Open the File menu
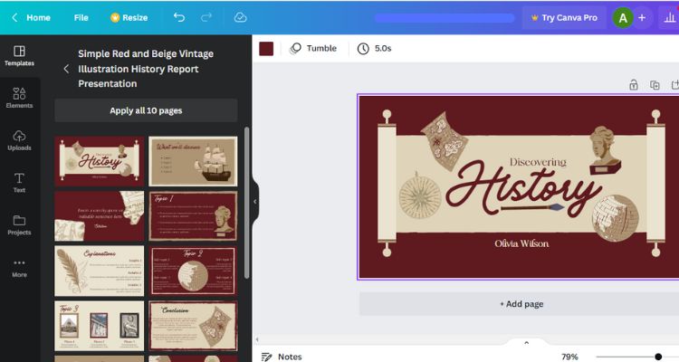This screenshot has width=679, height=362. tap(81, 18)
